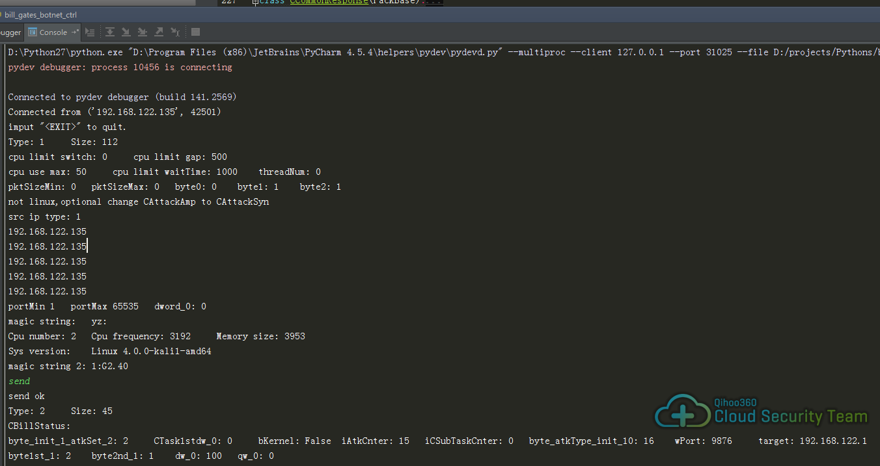Click the Step Out debugger icon

[159, 32]
